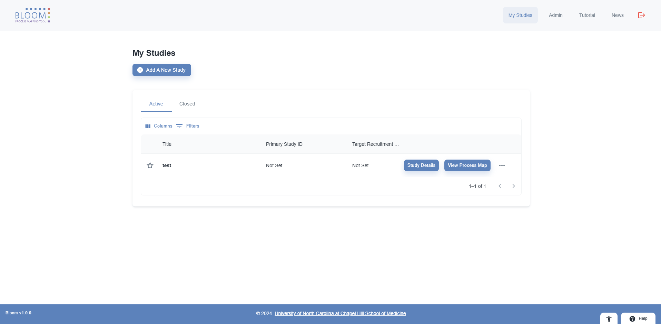
Task: Open the accessibility options icon
Action: (x=609, y=319)
